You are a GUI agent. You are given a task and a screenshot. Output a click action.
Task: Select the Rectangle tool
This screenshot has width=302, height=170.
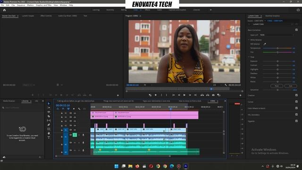click(x=49, y=129)
